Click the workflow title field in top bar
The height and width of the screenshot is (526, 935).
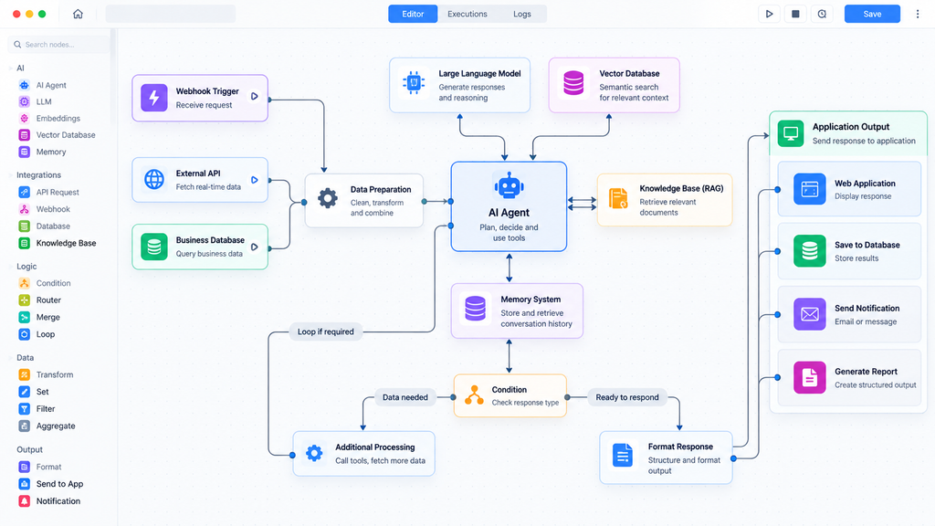click(x=171, y=14)
